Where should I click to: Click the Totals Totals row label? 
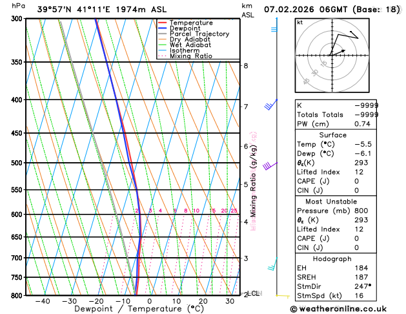pyautogui.click(x=320, y=114)
